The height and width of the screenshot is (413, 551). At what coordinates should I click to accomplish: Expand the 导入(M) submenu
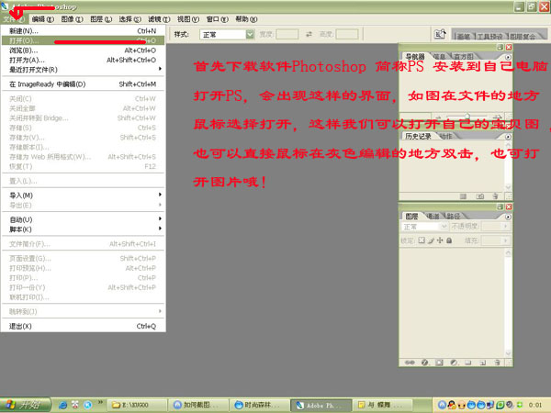click(x=83, y=195)
